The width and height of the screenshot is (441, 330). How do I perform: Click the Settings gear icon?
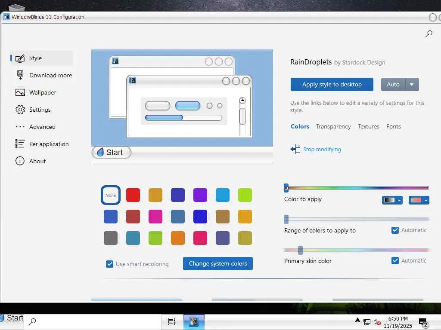coord(20,110)
